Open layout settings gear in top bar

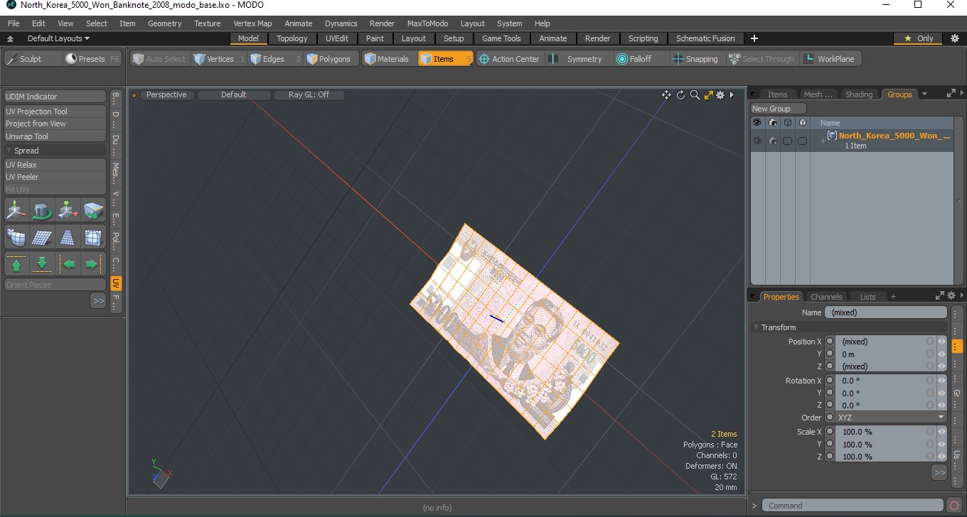[954, 38]
